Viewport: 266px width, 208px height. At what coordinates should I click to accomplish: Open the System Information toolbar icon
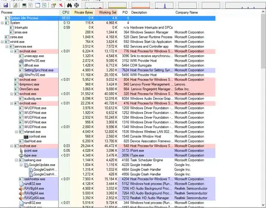[x=24, y=5]
